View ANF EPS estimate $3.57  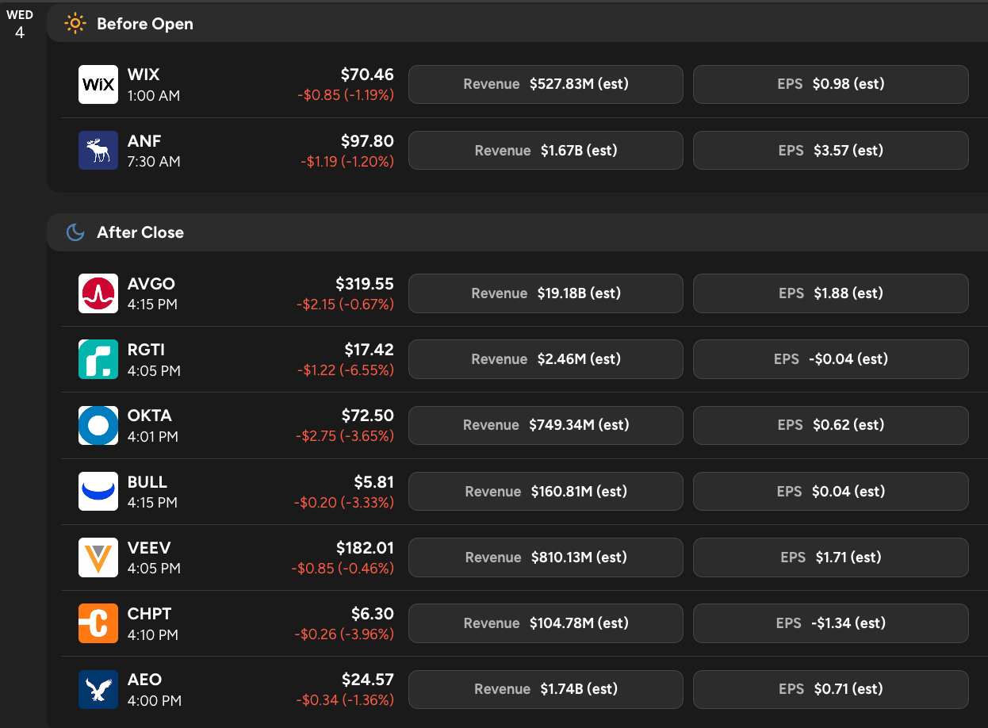pyautogui.click(x=831, y=151)
